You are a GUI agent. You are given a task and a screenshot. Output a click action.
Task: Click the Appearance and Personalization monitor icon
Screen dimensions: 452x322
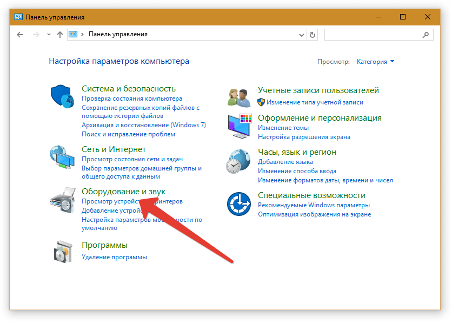pos(240,126)
